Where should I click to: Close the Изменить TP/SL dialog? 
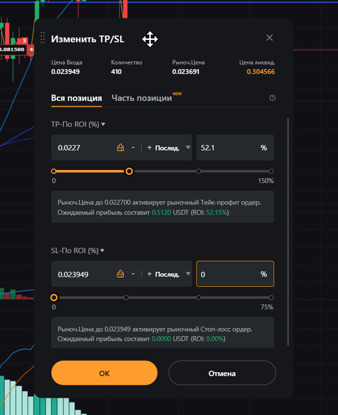269,37
